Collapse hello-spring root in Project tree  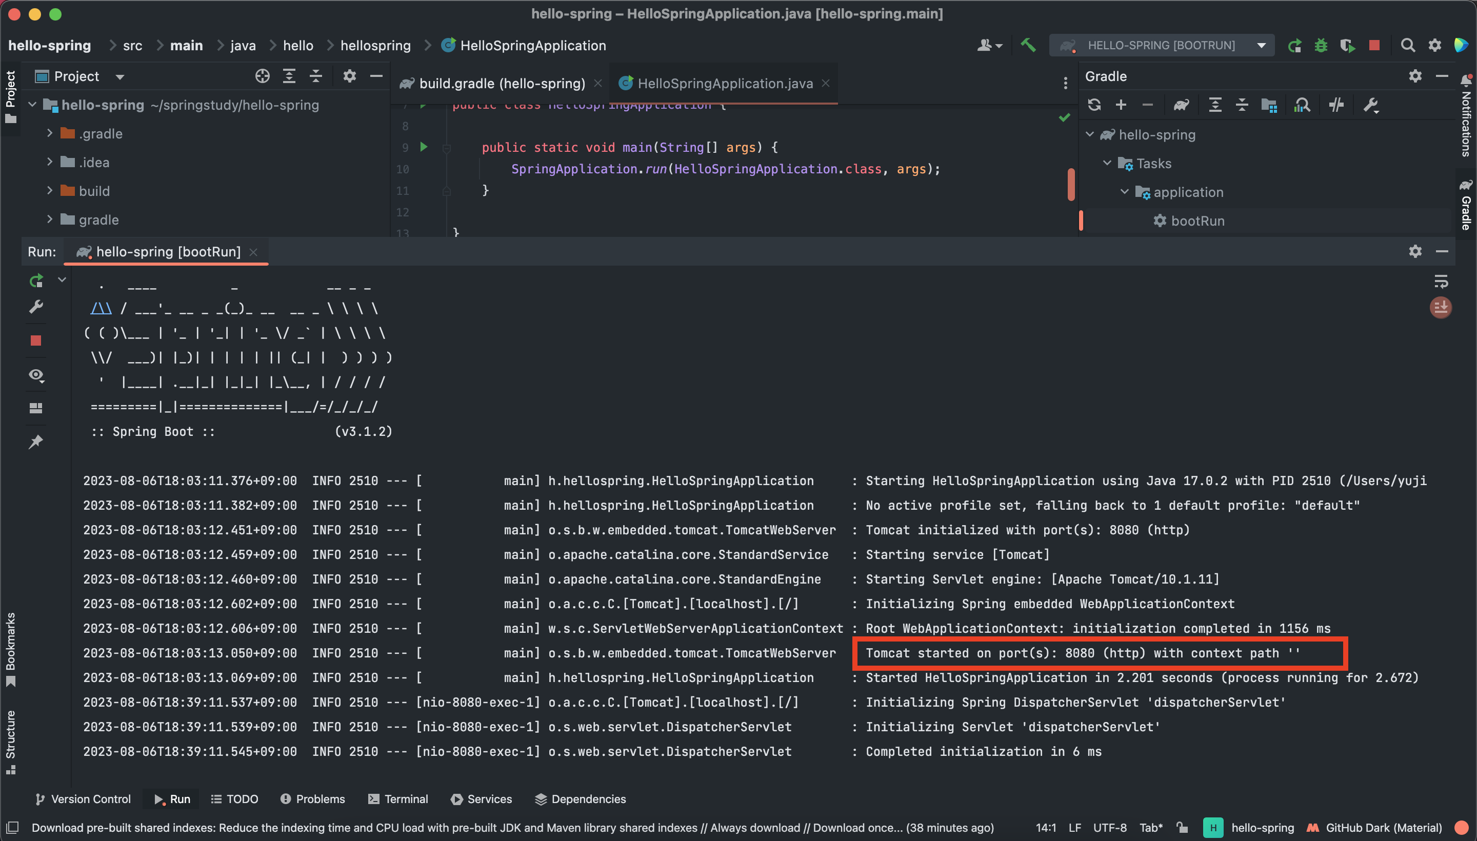click(x=32, y=105)
